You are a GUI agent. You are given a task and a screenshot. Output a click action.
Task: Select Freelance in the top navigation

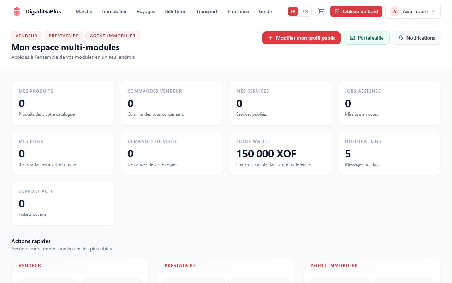click(x=238, y=11)
